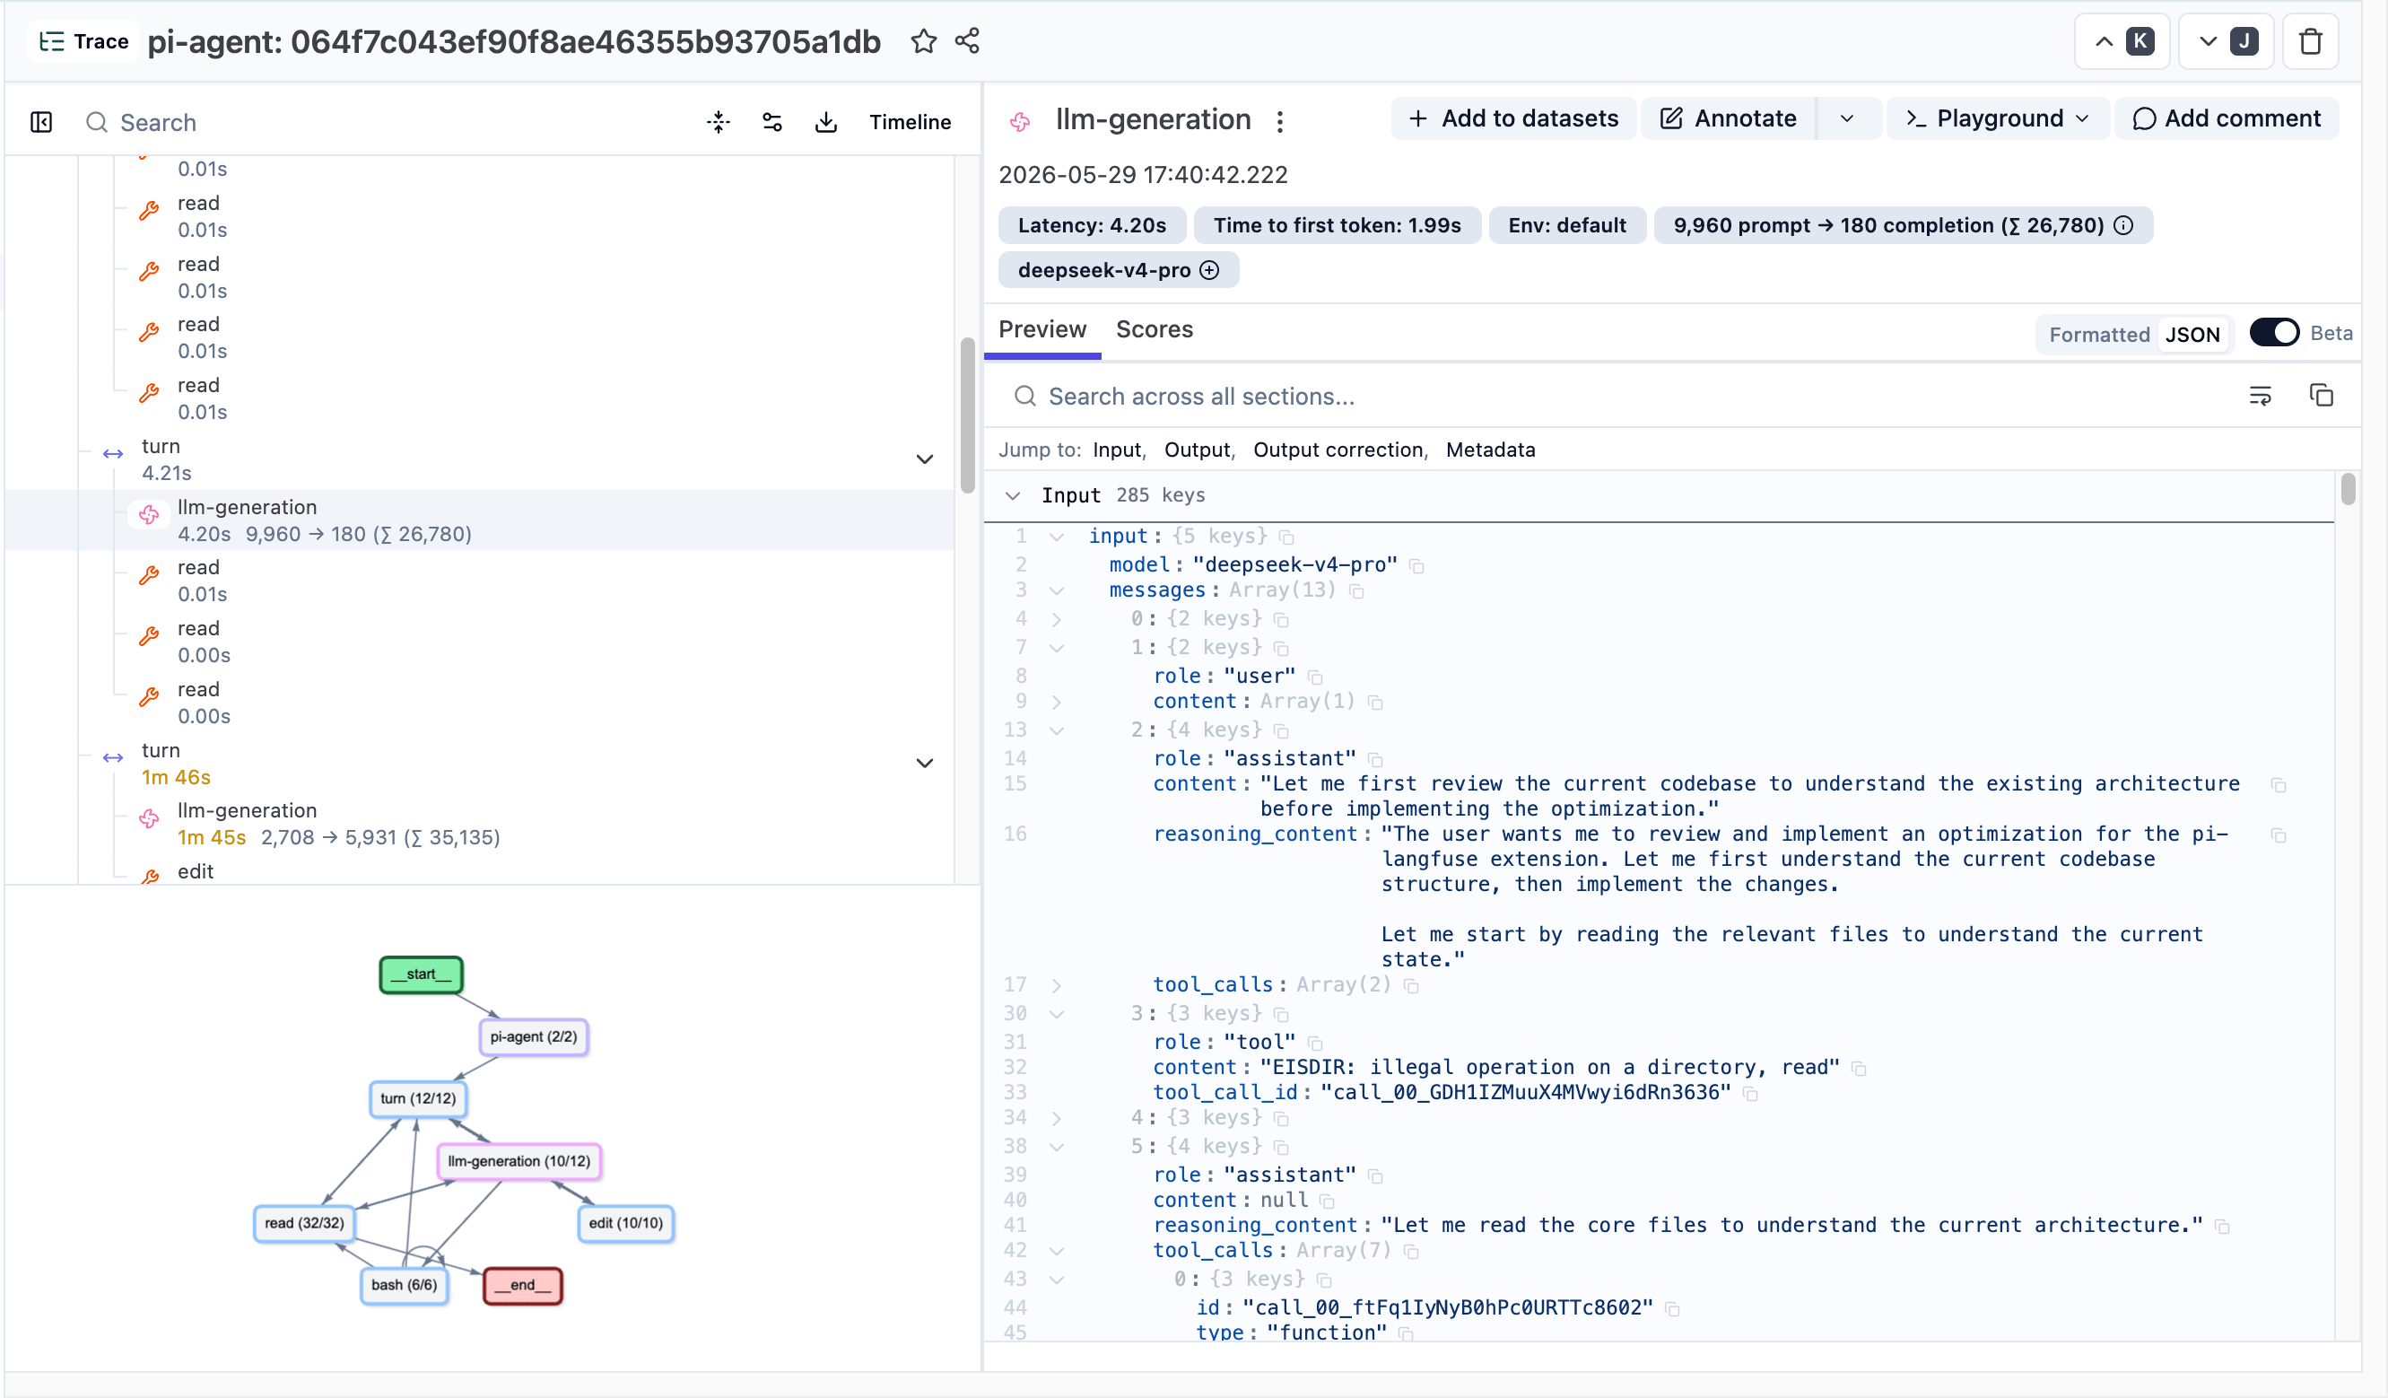
Task: Click the __end__ graph node
Action: coord(523,1285)
